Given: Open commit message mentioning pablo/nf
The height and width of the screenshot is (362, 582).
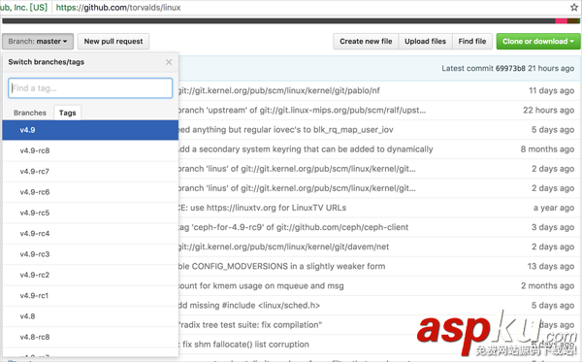Looking at the screenshot, I should point(279,90).
